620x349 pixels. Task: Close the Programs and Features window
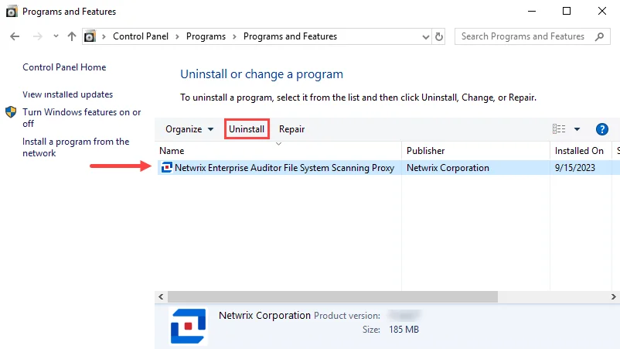pyautogui.click(x=601, y=11)
